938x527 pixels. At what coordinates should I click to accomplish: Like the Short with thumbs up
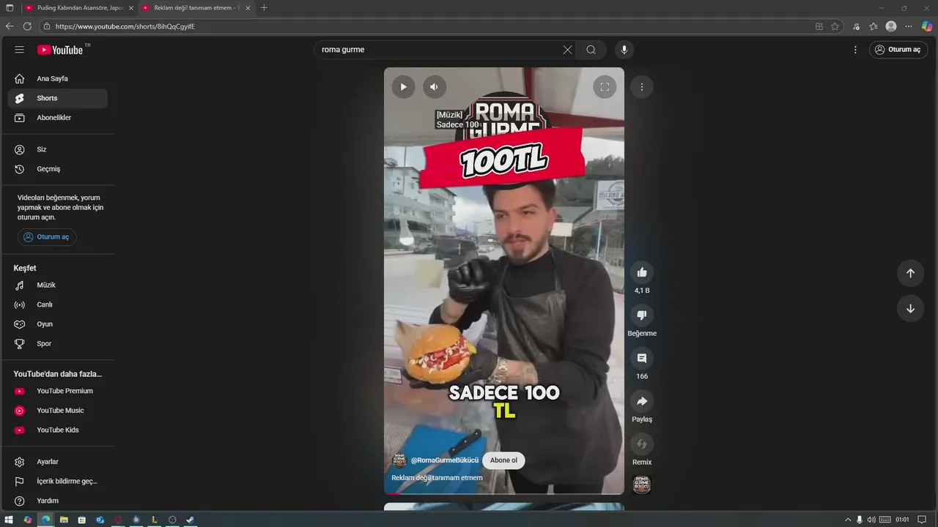coord(642,272)
